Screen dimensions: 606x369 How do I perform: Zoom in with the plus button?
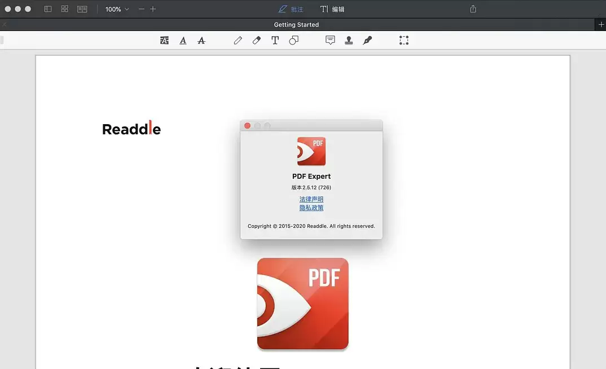[x=153, y=9]
